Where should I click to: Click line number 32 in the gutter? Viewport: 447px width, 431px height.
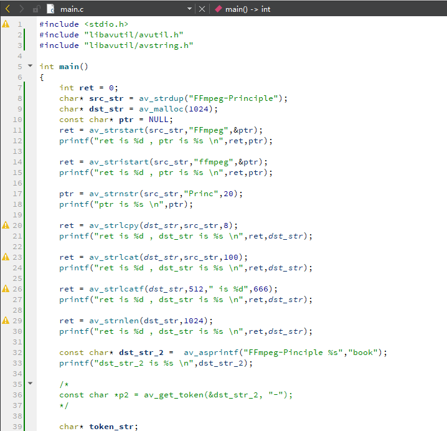point(18,353)
